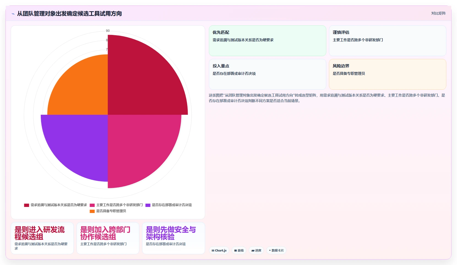The width and height of the screenshot is (457, 265).
Task: Click the 是则加入跨部门协作候选组 stat card
Action: (x=108, y=238)
